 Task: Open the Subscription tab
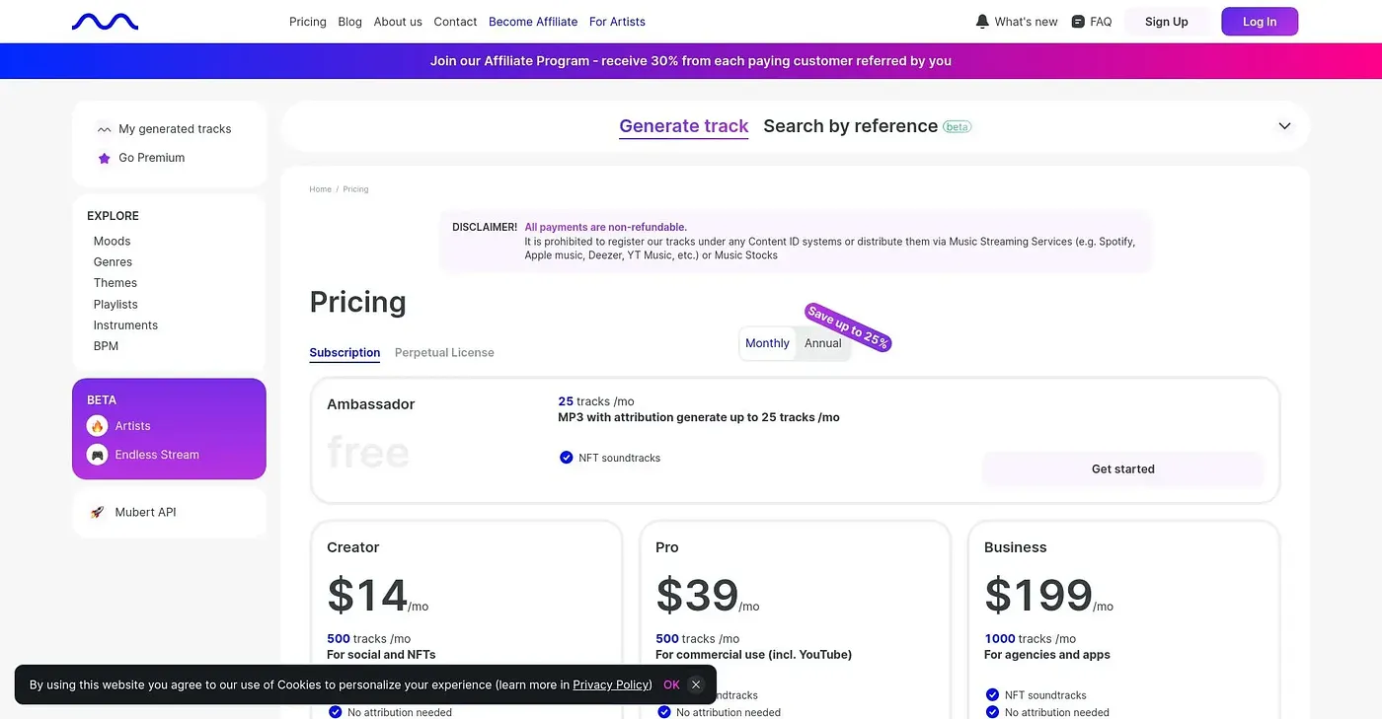tap(345, 352)
